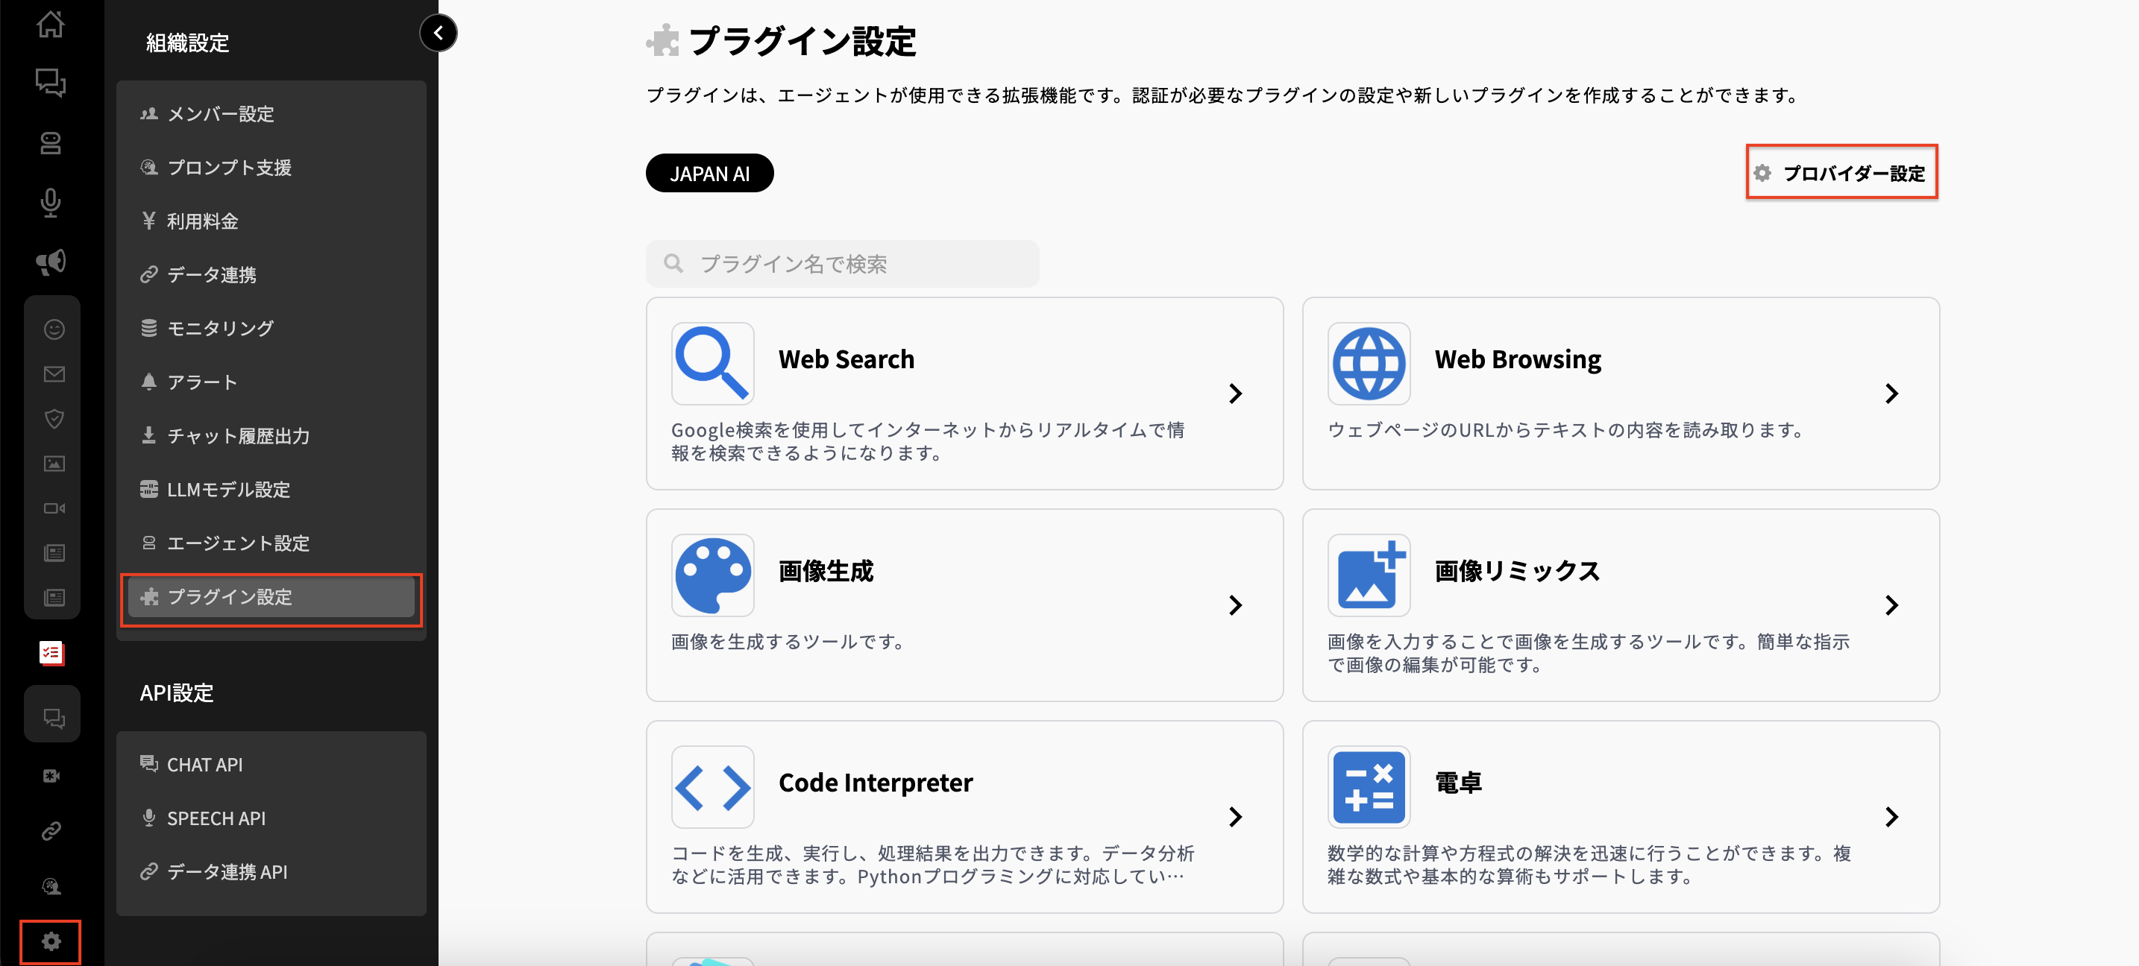This screenshot has height=966, width=2139.
Task: Click the checklist icon highlighted in red
Action: 51,654
